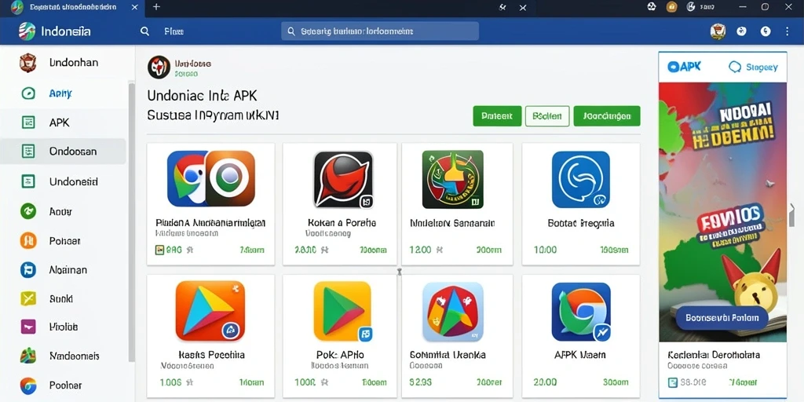Click the Bootad Iregaria title
This screenshot has height=402, width=804.
[580, 223]
